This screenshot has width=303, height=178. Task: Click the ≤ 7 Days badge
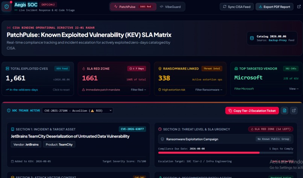(x=136, y=69)
